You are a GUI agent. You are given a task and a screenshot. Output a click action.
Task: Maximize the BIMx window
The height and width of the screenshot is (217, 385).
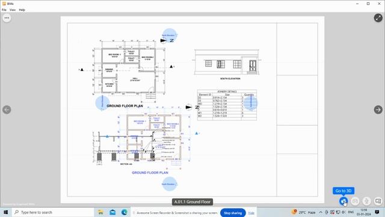click(x=368, y=4)
